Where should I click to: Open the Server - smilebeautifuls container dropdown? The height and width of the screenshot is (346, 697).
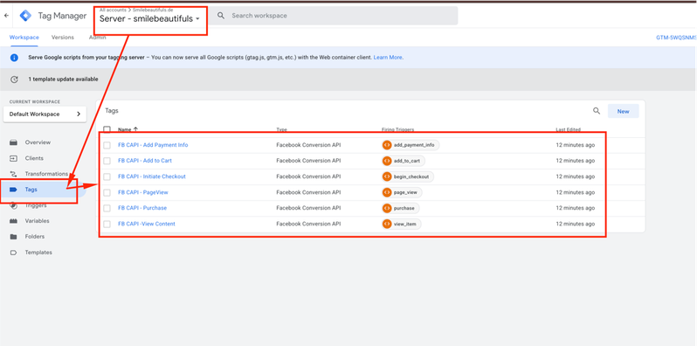pyautogui.click(x=149, y=19)
